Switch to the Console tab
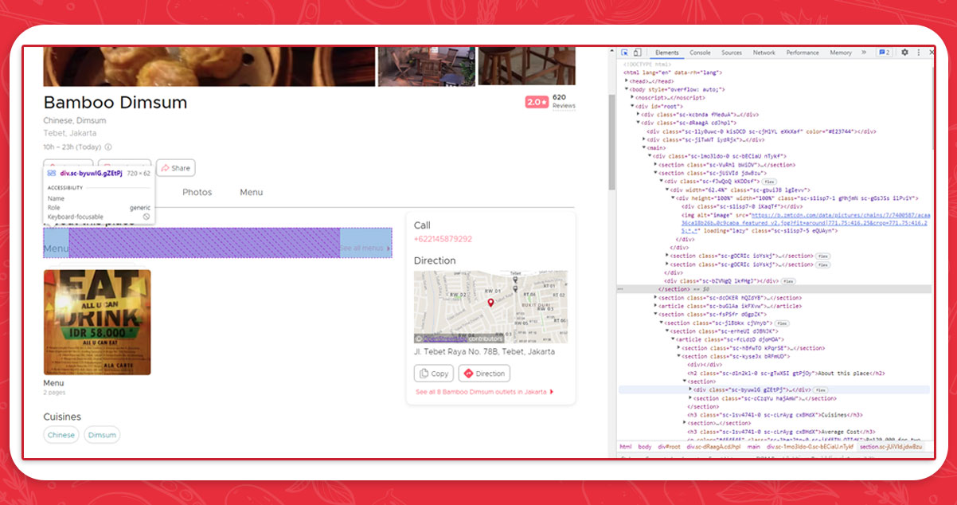Viewport: 957px width, 505px height. (x=700, y=53)
